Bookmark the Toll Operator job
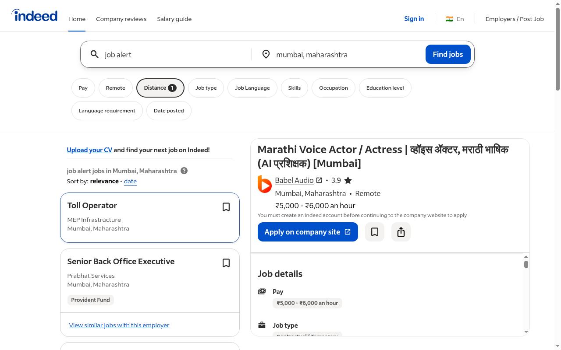 click(226, 207)
